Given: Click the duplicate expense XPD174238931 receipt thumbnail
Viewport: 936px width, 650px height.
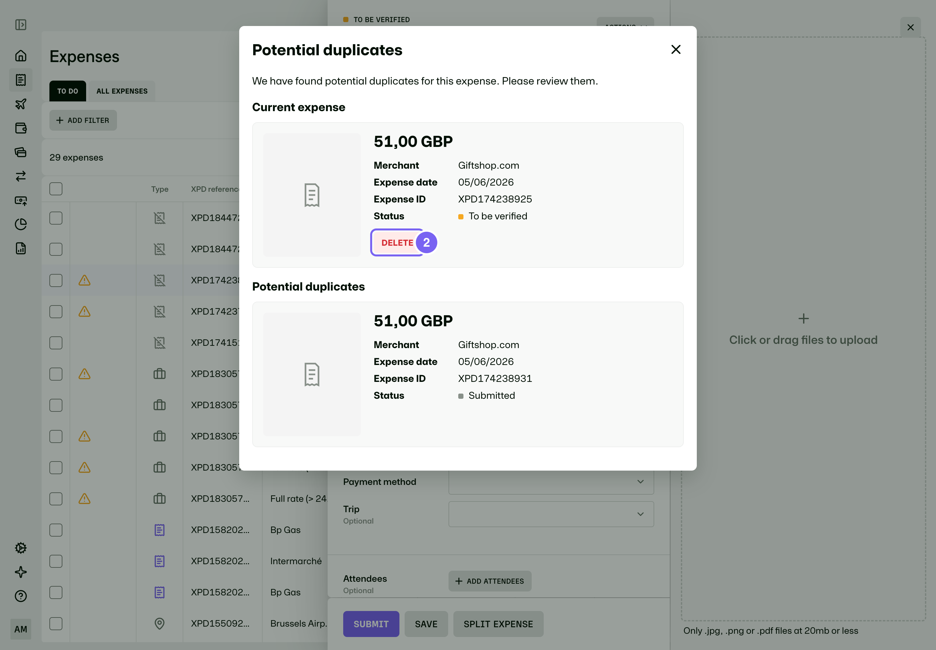Looking at the screenshot, I should (x=312, y=374).
